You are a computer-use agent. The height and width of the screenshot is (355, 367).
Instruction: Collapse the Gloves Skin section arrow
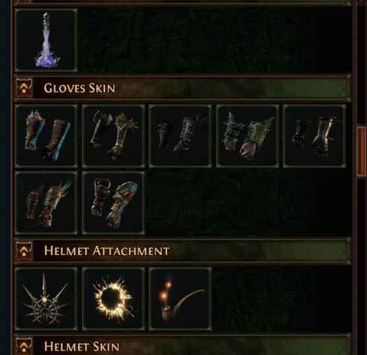click(x=24, y=88)
